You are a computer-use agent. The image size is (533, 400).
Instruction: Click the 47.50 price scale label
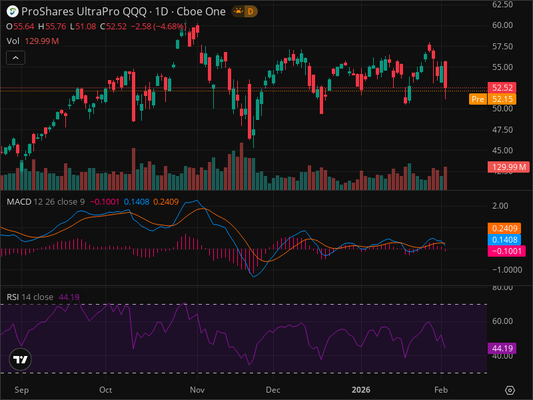(502, 129)
